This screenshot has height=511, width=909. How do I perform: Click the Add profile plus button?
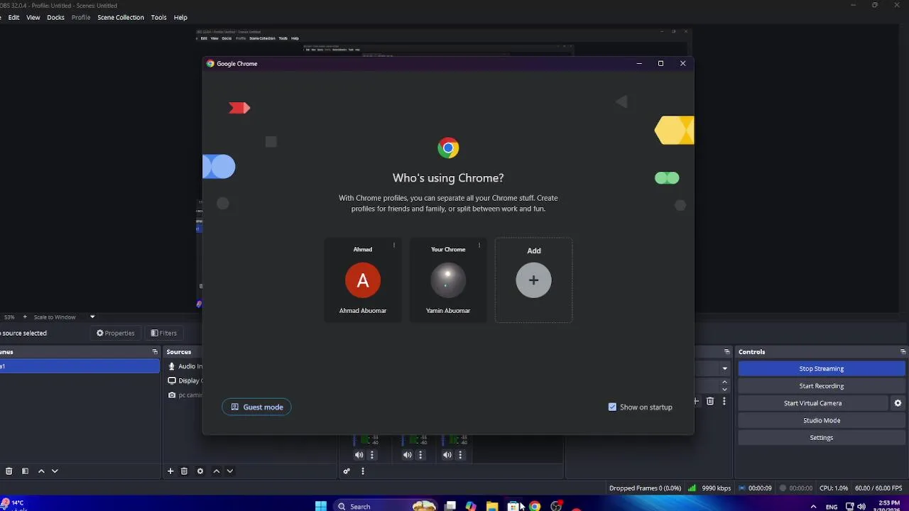(x=533, y=280)
